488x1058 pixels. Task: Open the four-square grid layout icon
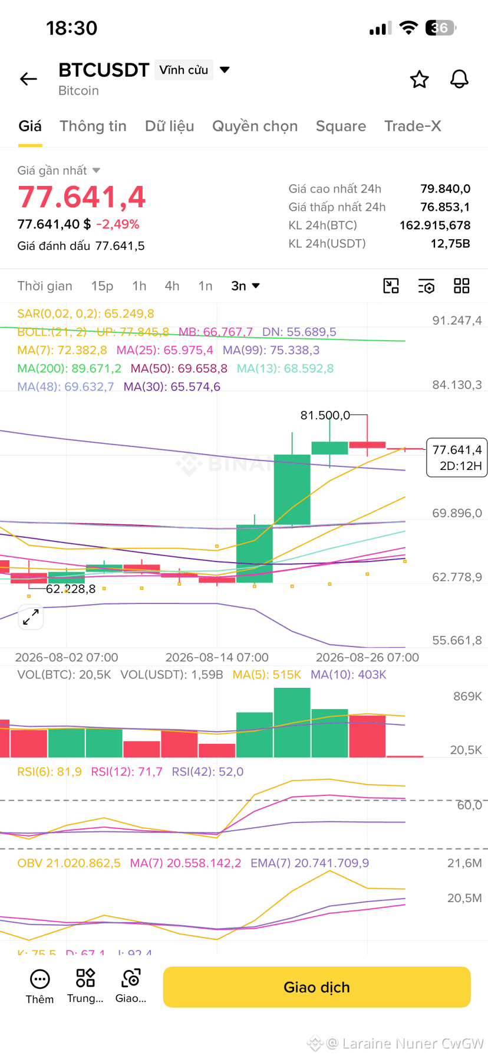tap(461, 286)
